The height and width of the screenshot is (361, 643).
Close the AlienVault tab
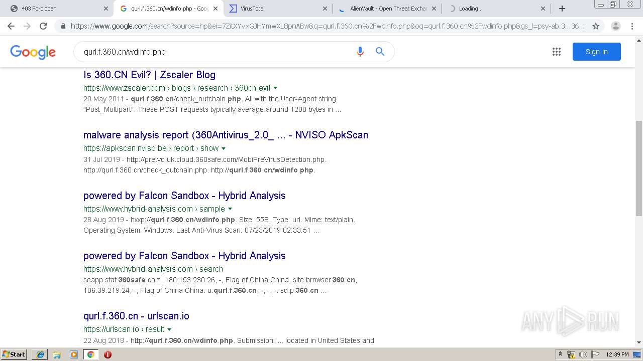coord(434,9)
